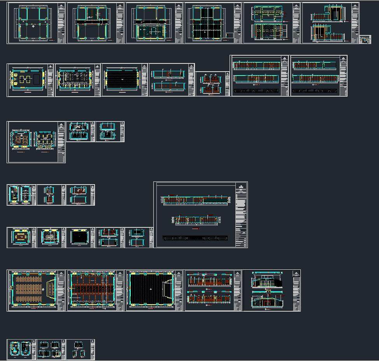This screenshot has height=361, width=379.
Task: Click the auditorium ceiling plan sheet with dark hatch
Action: [154, 290]
